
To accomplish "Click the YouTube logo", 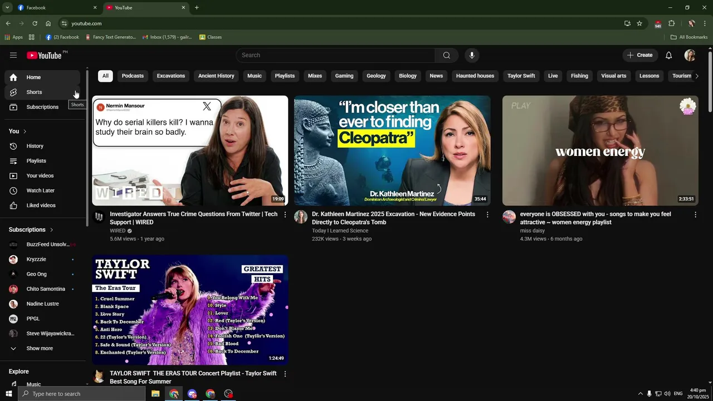I will 44,55.
